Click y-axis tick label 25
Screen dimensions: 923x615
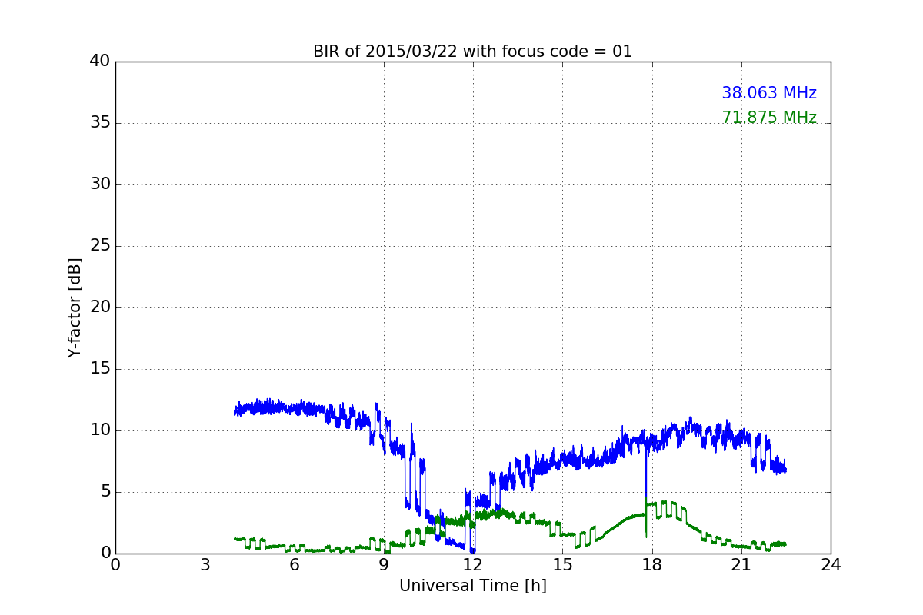[99, 246]
